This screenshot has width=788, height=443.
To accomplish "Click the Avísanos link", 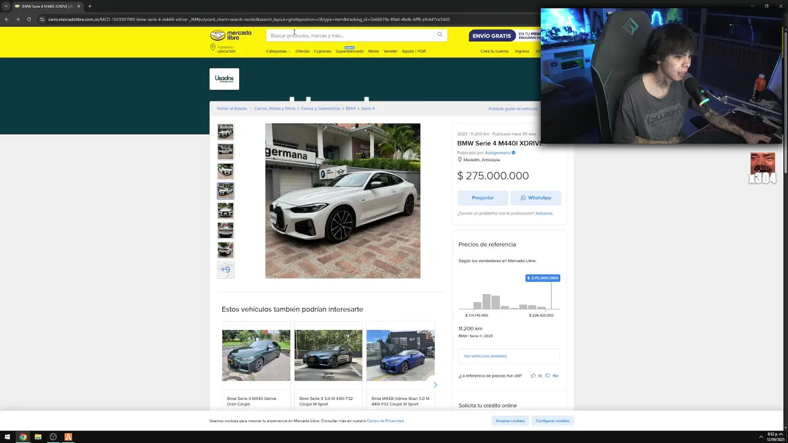I will (x=544, y=214).
